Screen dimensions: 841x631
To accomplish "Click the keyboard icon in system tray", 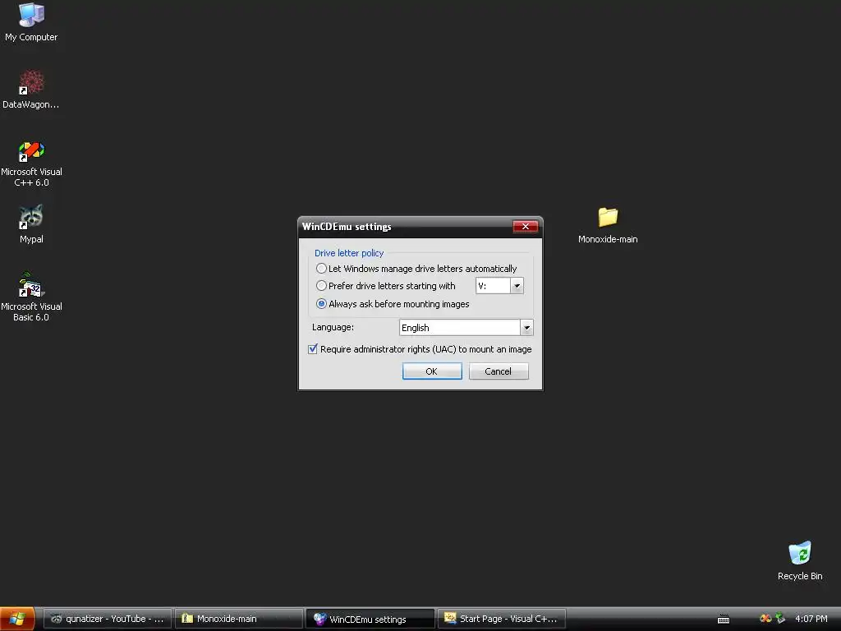I will 724,619.
